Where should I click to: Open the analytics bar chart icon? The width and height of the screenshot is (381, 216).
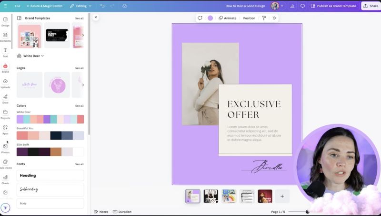(x=292, y=6)
